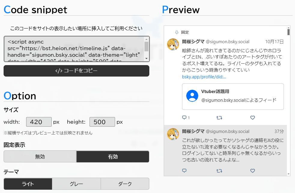Set 固定表示 to 有効

[113, 156]
